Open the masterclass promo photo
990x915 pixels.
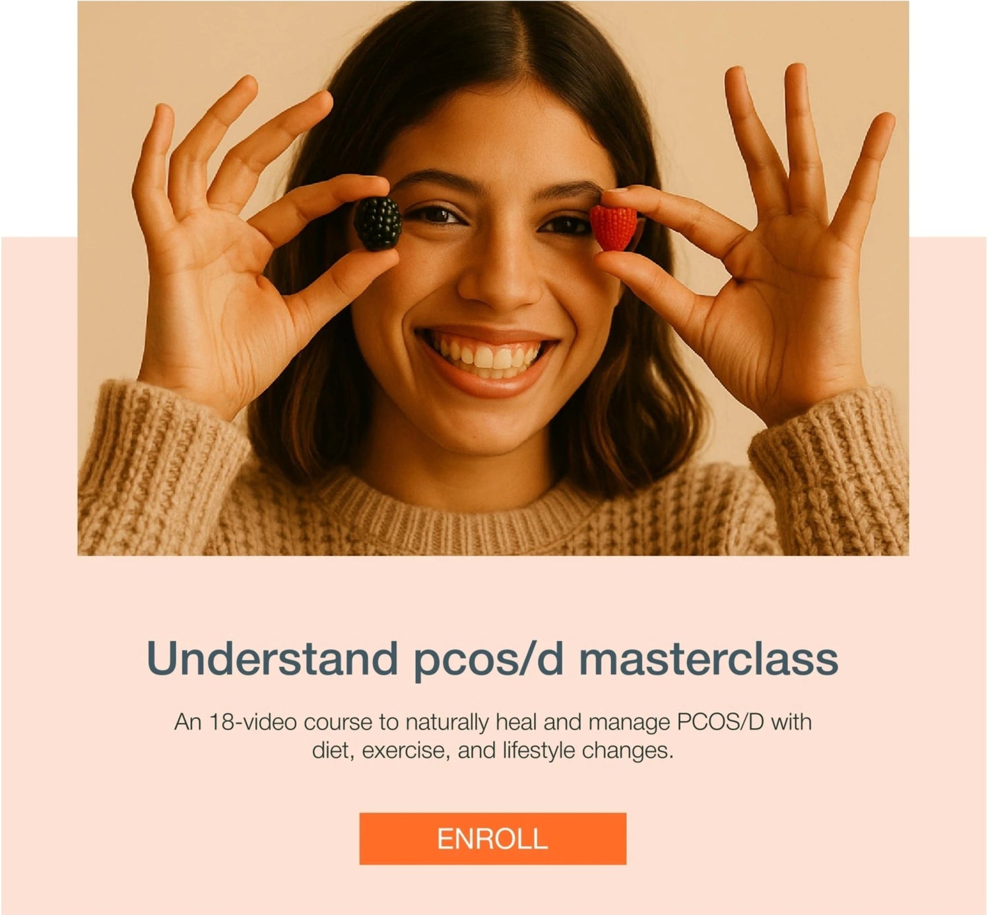tap(493, 278)
